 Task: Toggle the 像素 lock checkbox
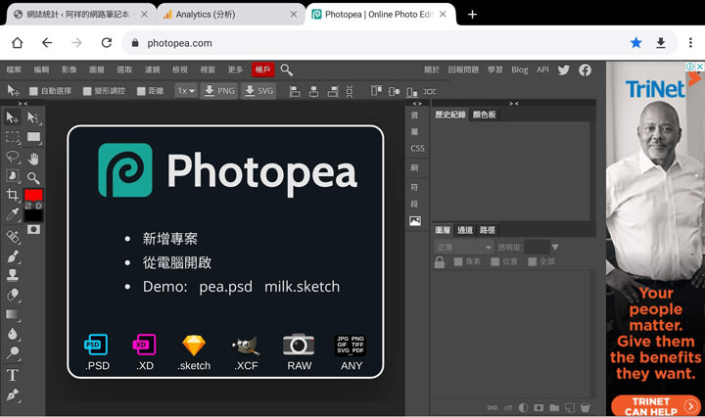pyautogui.click(x=458, y=261)
